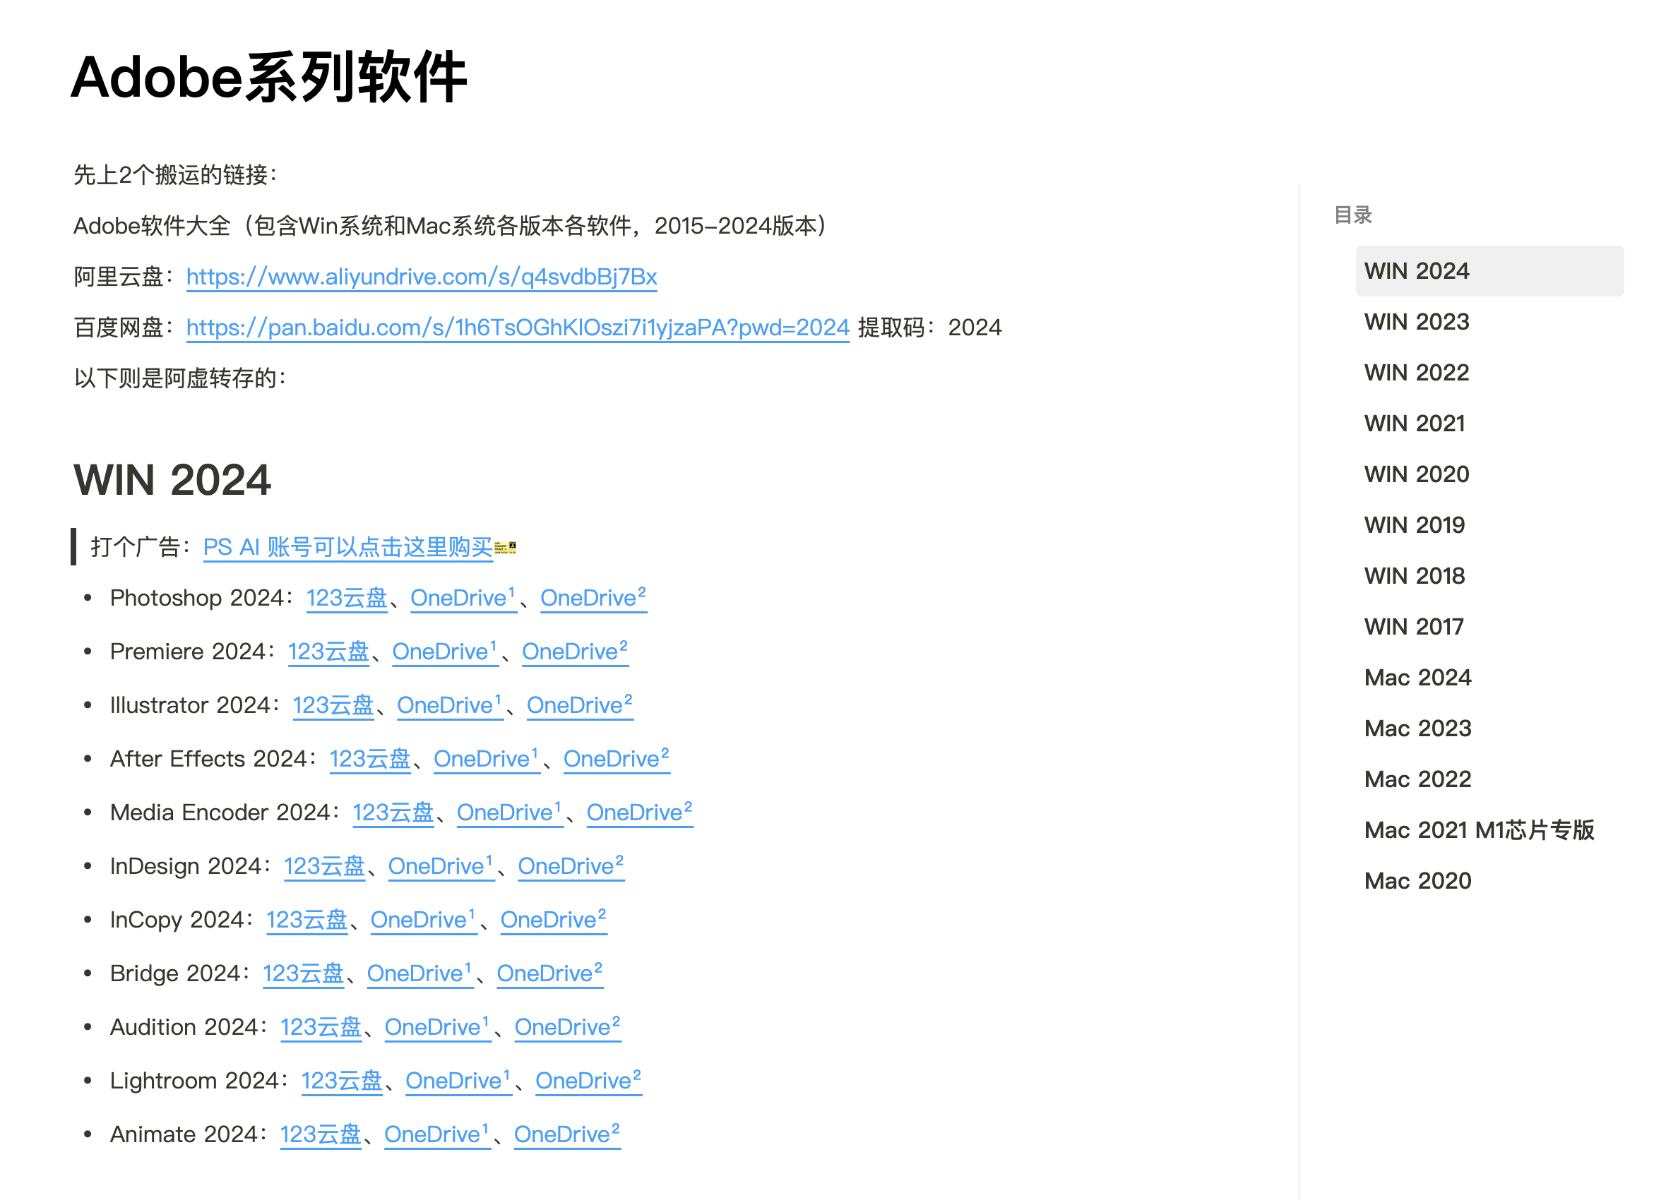Jump to WIN 2020 in the table of contents
1678x1200 pixels.
pos(1416,474)
